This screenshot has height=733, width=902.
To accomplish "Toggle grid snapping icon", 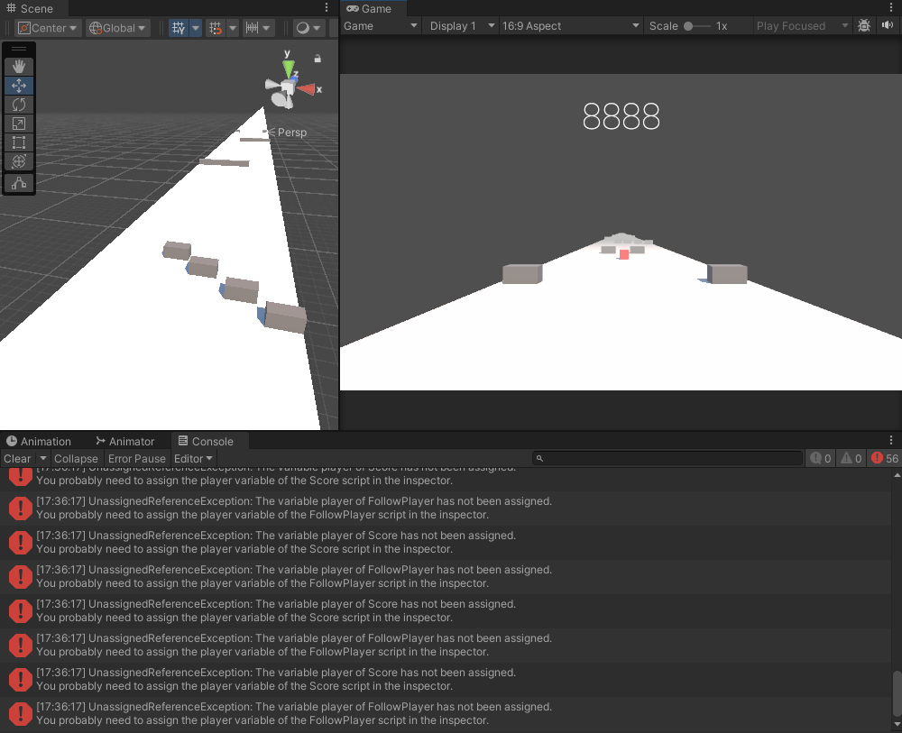I will click(216, 28).
